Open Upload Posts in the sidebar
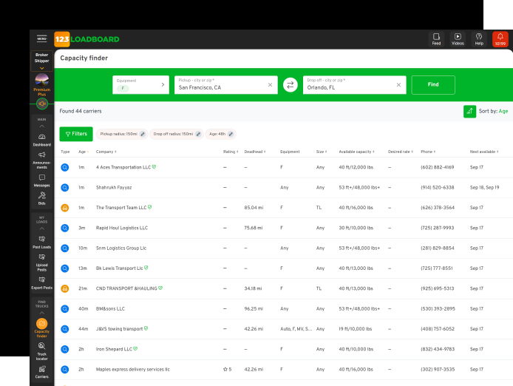The width and height of the screenshot is (513, 386). (x=42, y=263)
